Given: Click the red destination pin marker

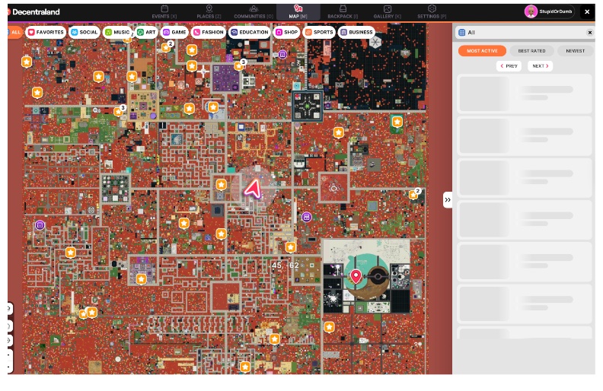Looking at the screenshot, I should 356,276.
